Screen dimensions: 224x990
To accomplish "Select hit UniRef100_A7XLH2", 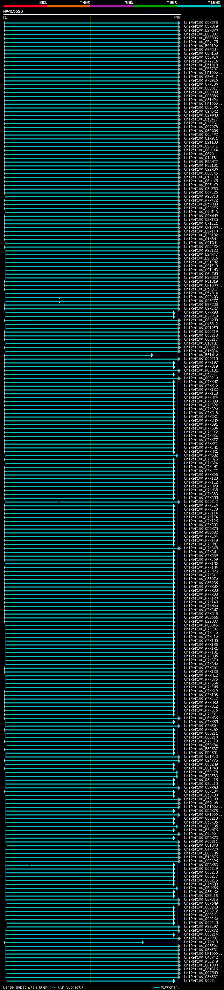I will pos(201,467).
